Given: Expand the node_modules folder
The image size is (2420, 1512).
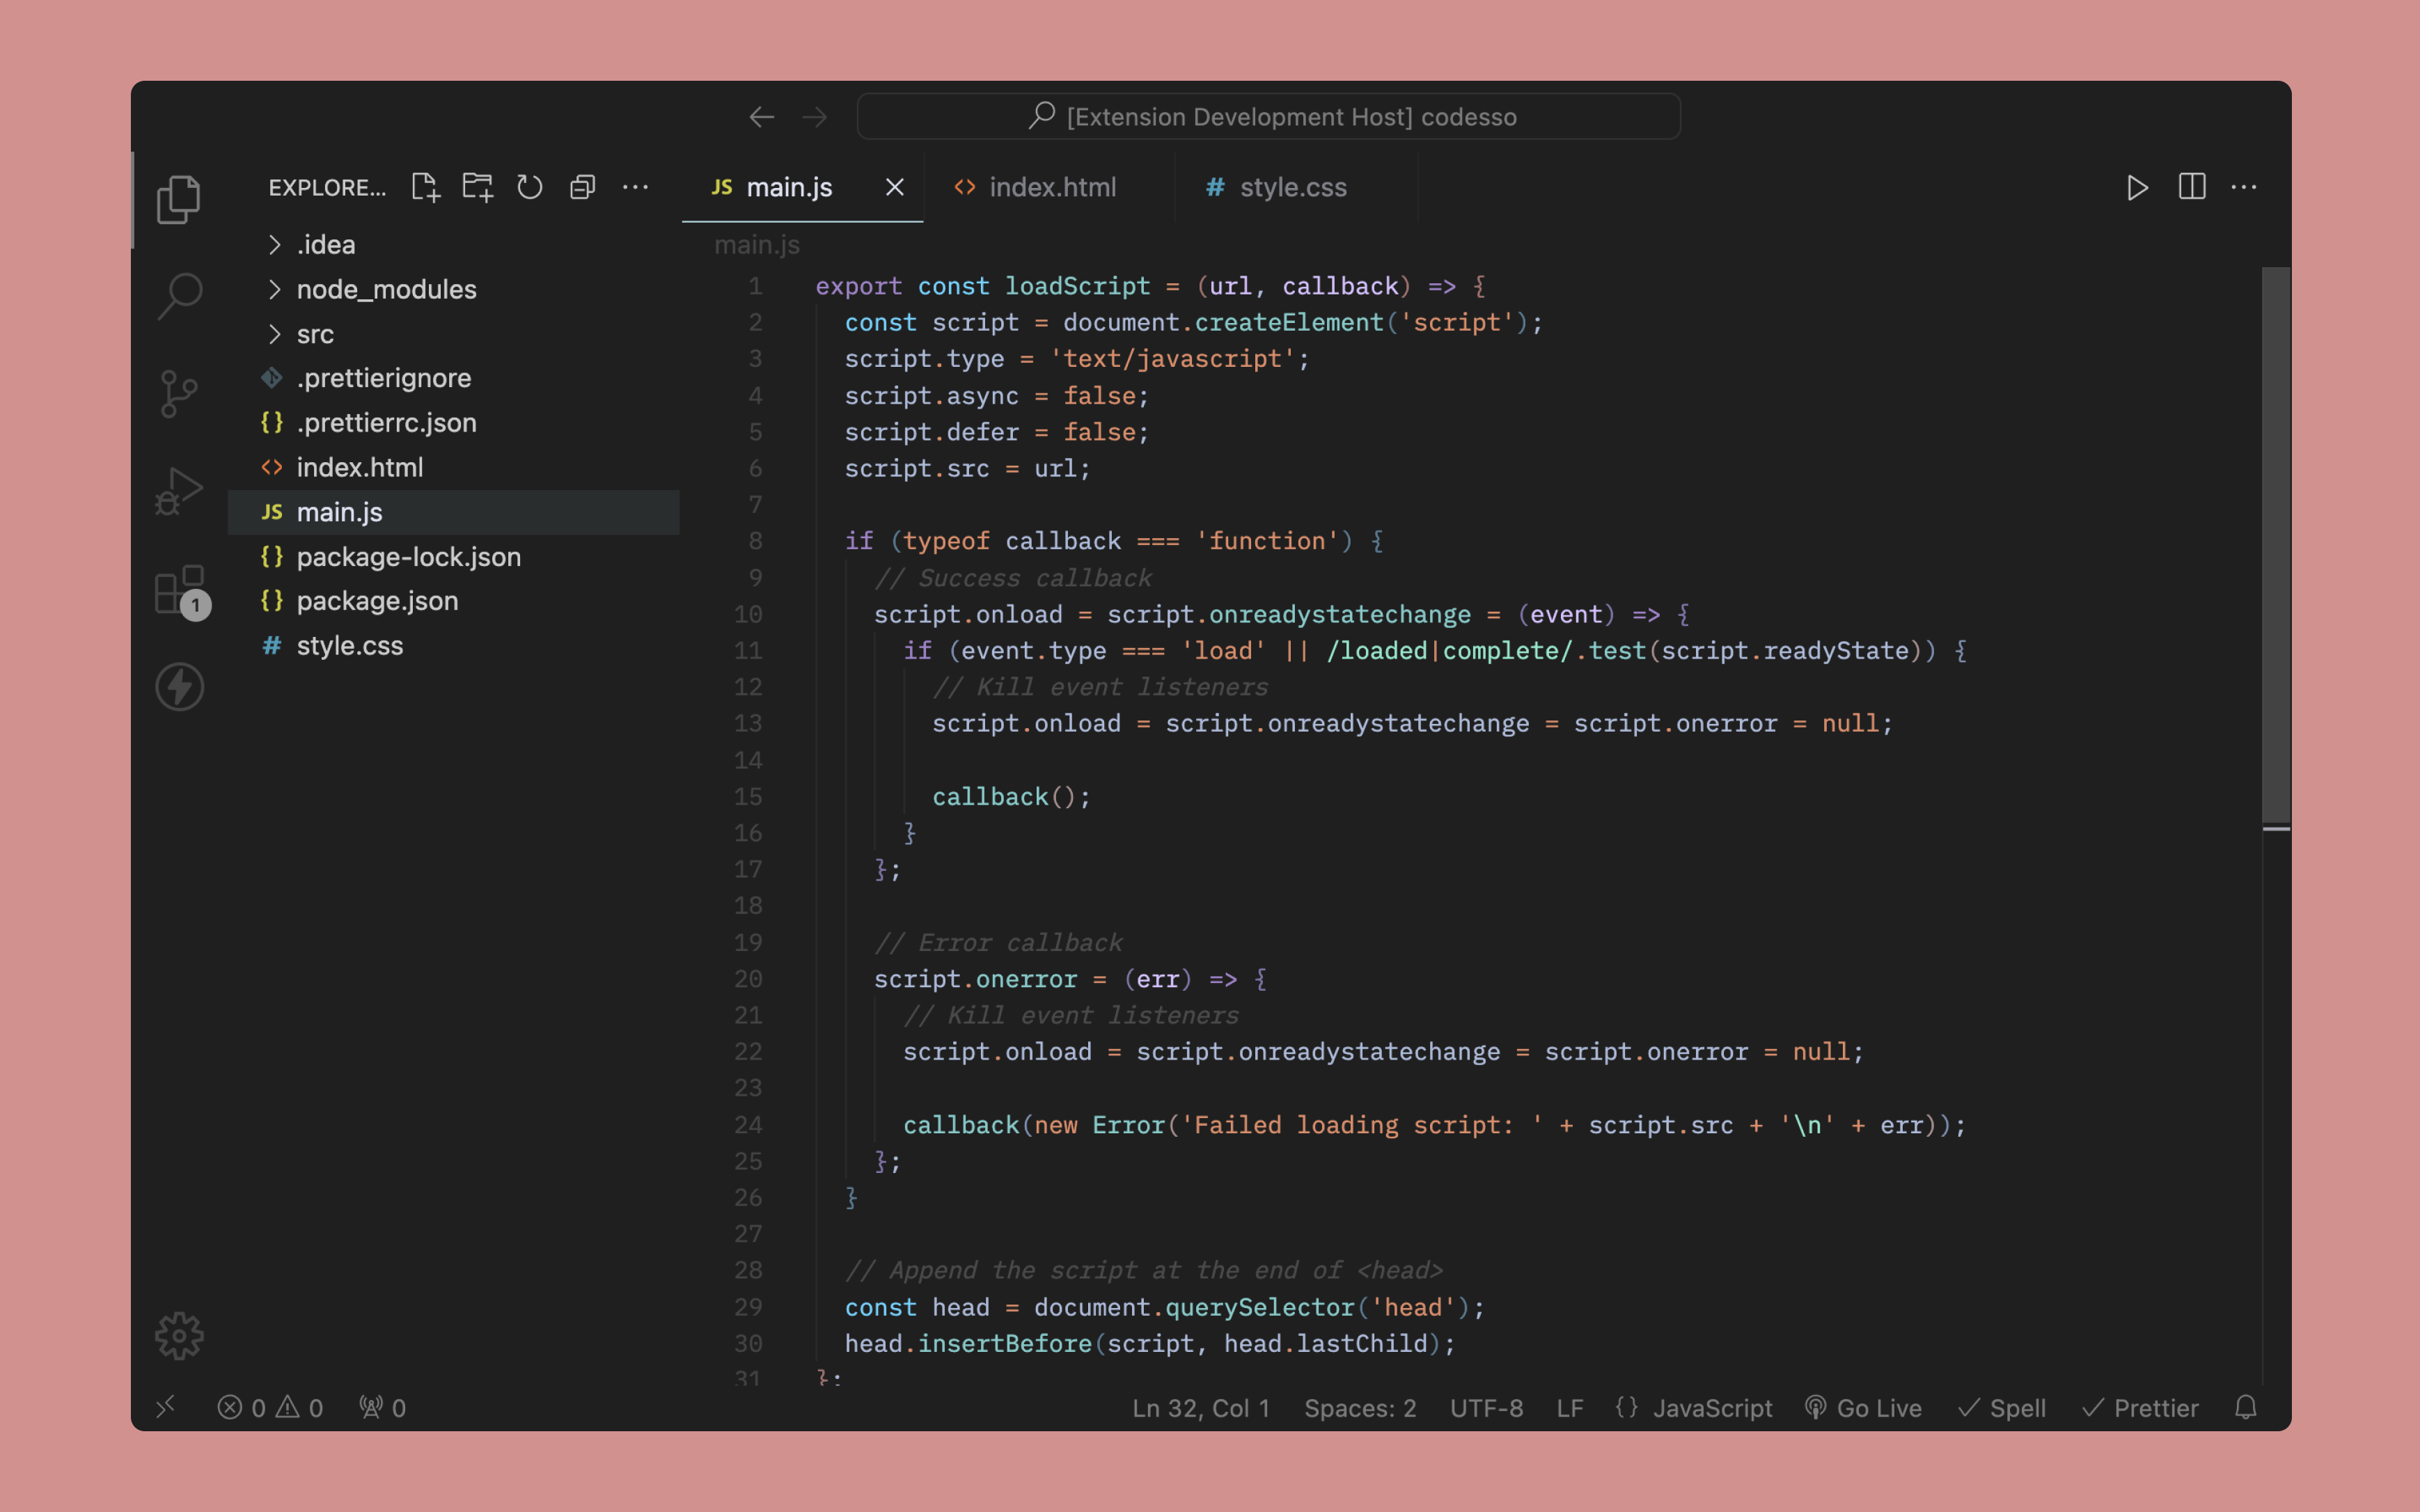Looking at the screenshot, I should tap(386, 289).
